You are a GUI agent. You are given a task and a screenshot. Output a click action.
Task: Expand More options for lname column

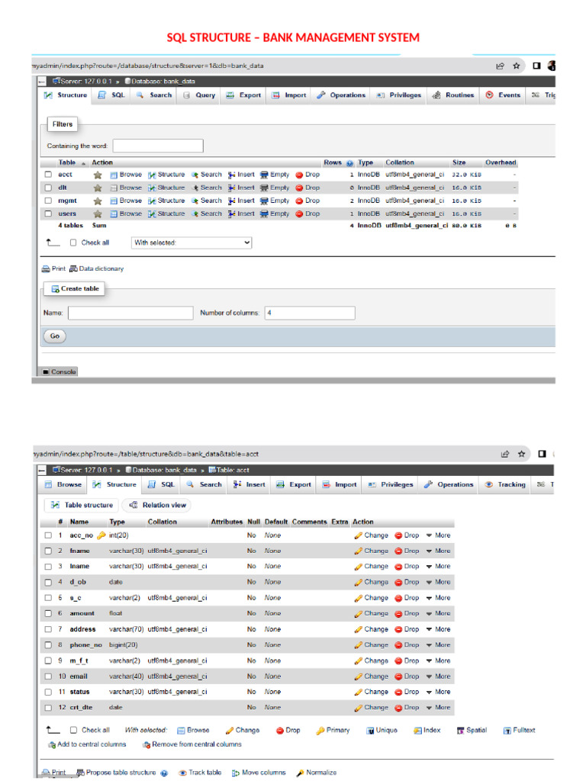click(x=439, y=567)
